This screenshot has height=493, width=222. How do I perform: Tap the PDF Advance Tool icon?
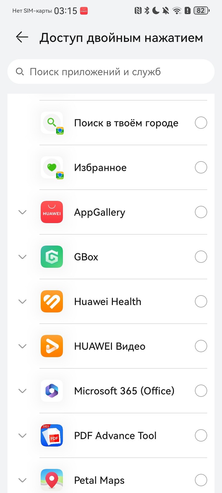(x=52, y=435)
